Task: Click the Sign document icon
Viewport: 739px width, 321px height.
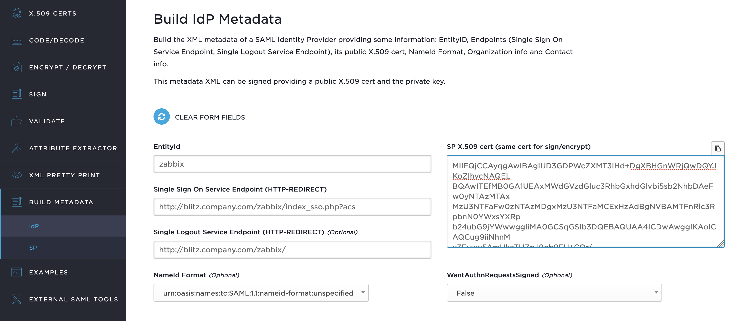Action: pos(17,94)
